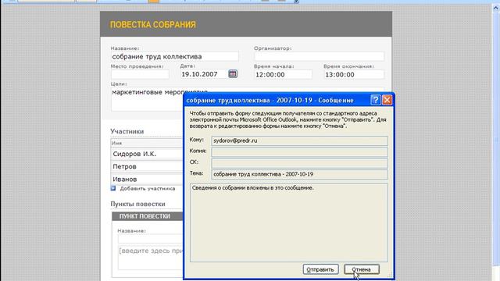This screenshot has height=281, width=500.
Task: Click the agenda item Название input field
Action: [x=151, y=239]
